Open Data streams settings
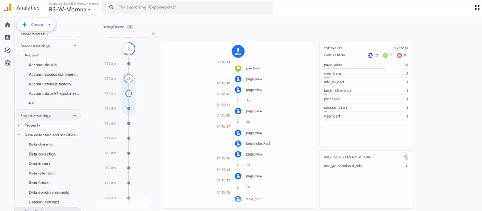Viewport: 482px width, 211px height. coord(41,145)
